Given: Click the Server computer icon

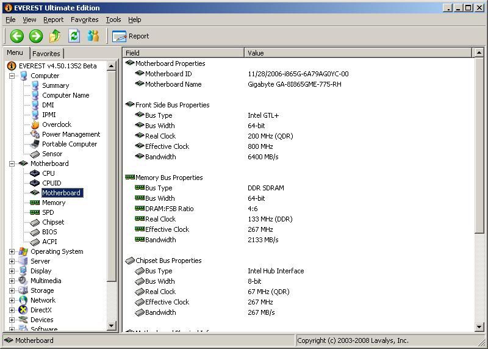Looking at the screenshot, I should tap(23, 261).
